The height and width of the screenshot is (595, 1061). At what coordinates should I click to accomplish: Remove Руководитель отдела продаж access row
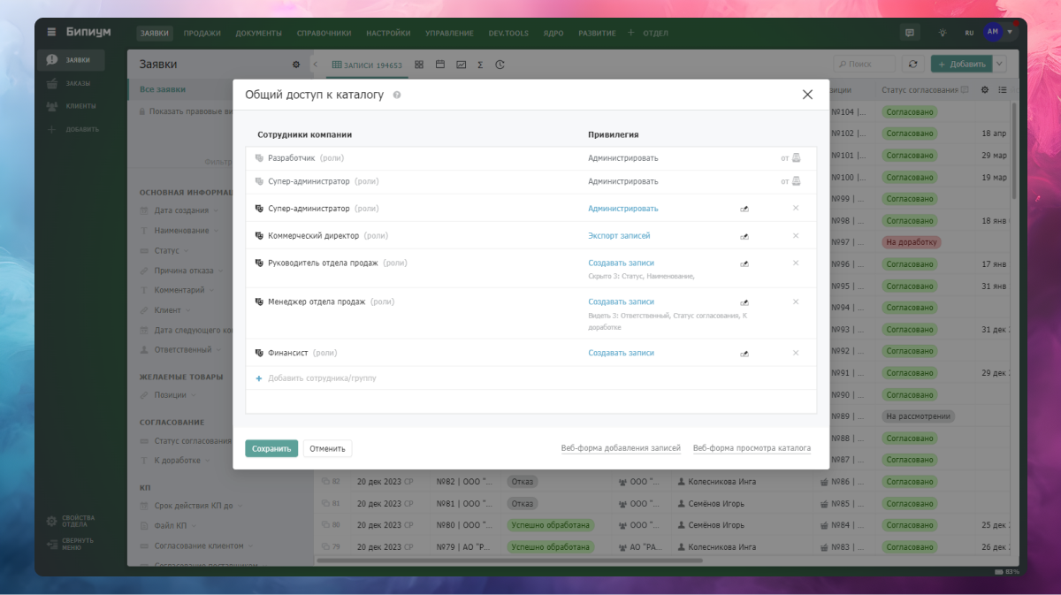796,263
